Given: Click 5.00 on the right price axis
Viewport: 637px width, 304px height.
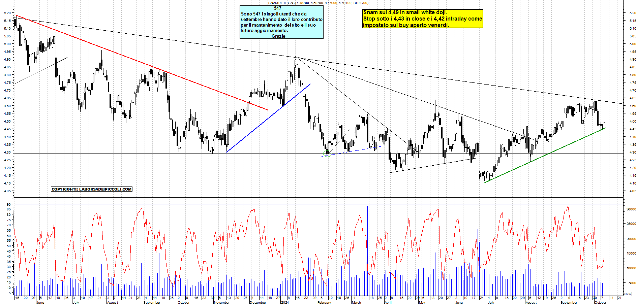Looking at the screenshot, I should pos(632,44).
